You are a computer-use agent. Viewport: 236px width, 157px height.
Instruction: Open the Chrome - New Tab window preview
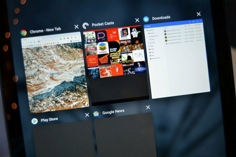coord(55,72)
